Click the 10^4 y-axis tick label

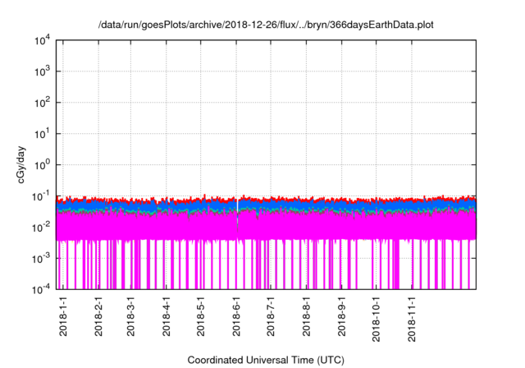pyautogui.click(x=41, y=41)
